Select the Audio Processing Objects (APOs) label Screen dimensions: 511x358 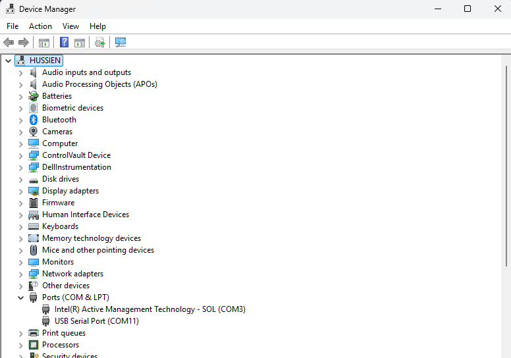click(99, 84)
